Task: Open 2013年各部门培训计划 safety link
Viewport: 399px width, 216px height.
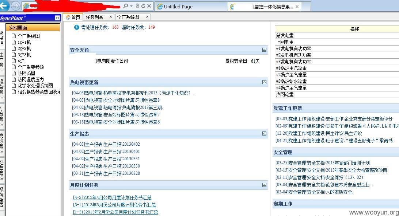Action: [x=322, y=163]
